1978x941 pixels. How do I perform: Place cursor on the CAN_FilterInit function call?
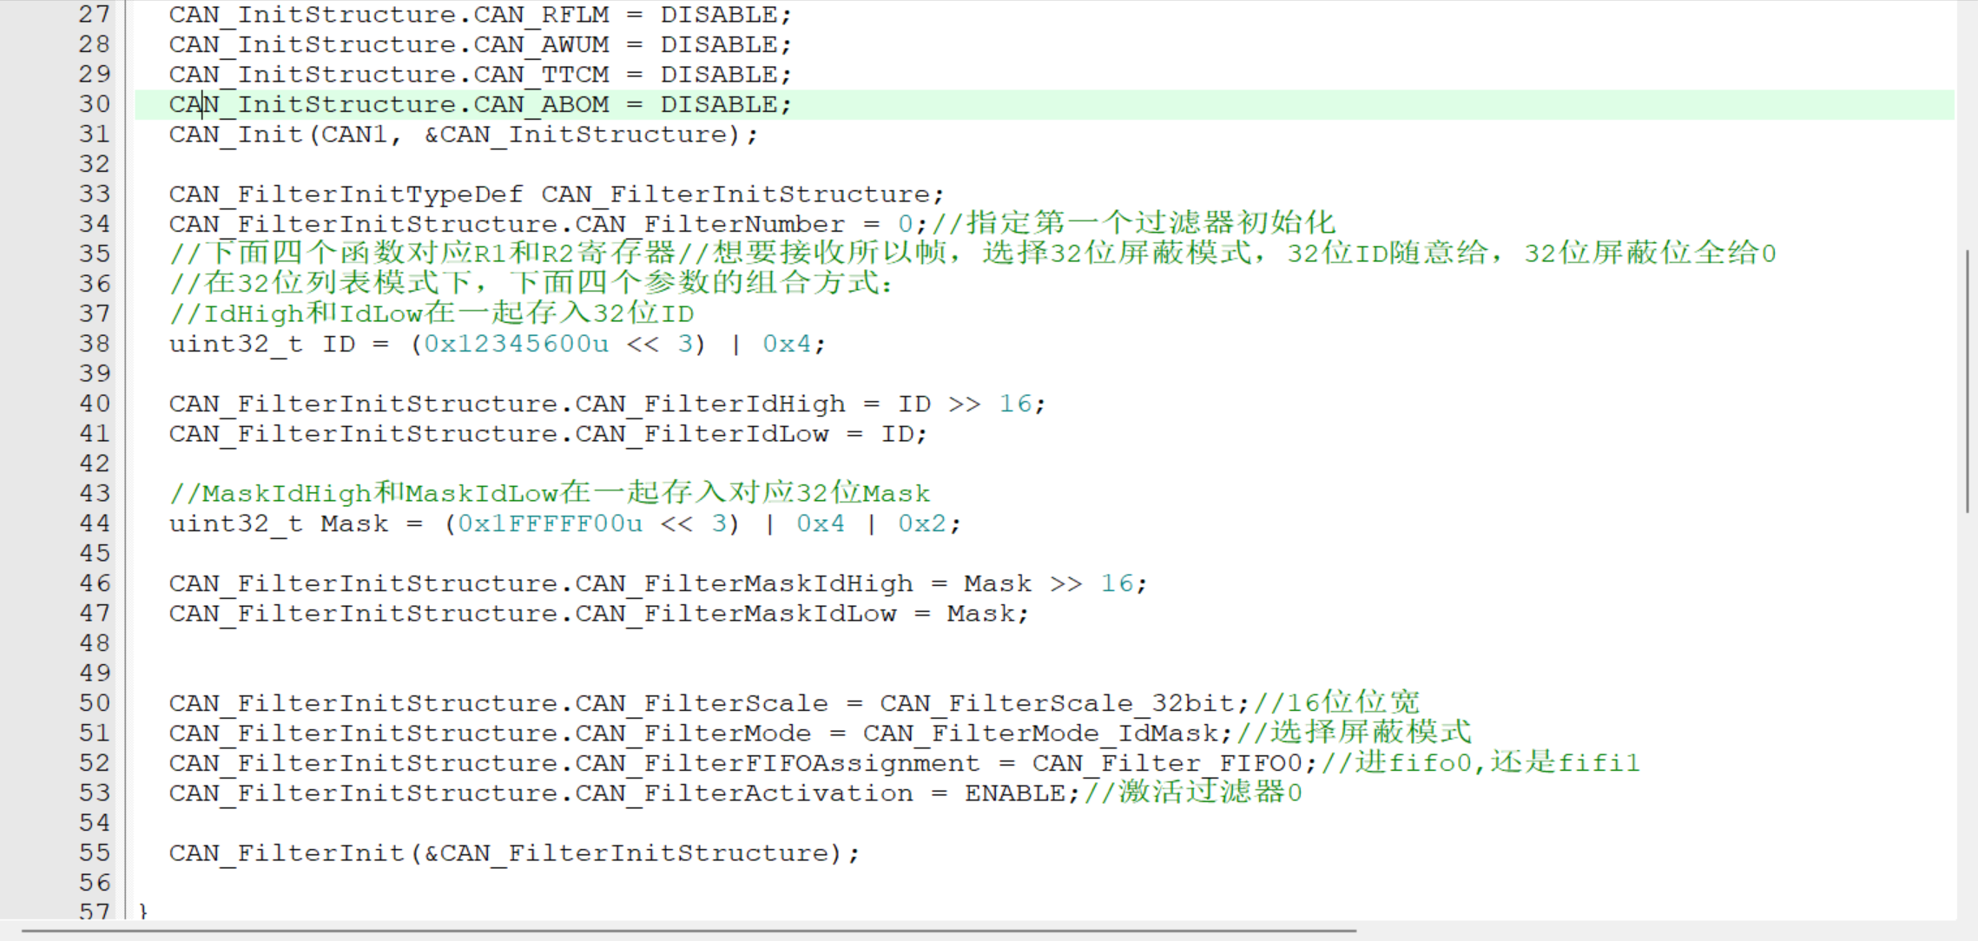click(x=287, y=852)
